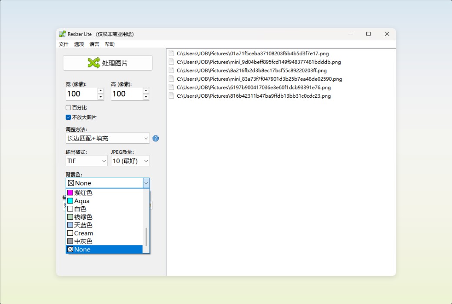This screenshot has width=452, height=304.
Task: Click the blue question mark help icon
Action: click(x=156, y=138)
